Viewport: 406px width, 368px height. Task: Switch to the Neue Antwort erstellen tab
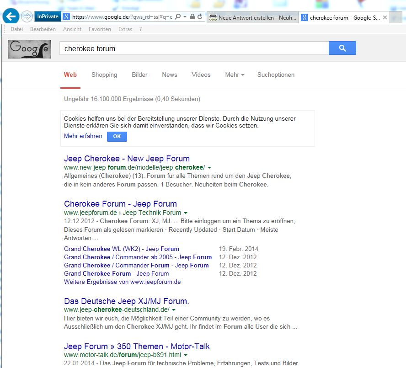252,18
